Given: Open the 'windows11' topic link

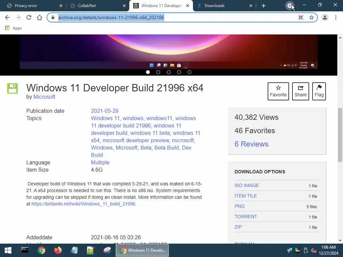Looking at the screenshot, I should tap(159, 118).
